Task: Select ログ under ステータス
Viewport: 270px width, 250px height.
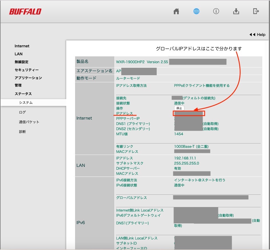Action: click(22, 112)
